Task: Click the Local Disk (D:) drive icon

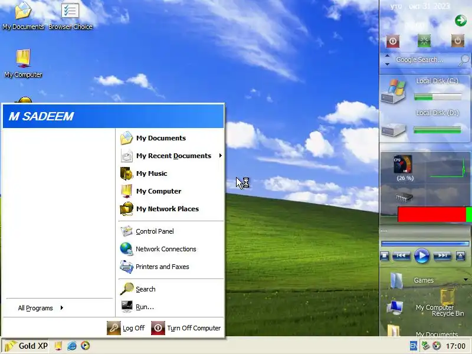Action: click(x=394, y=130)
